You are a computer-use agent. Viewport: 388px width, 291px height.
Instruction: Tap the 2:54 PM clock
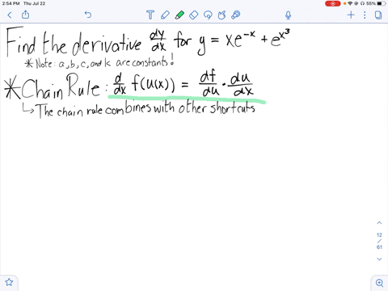pyautogui.click(x=11, y=3)
